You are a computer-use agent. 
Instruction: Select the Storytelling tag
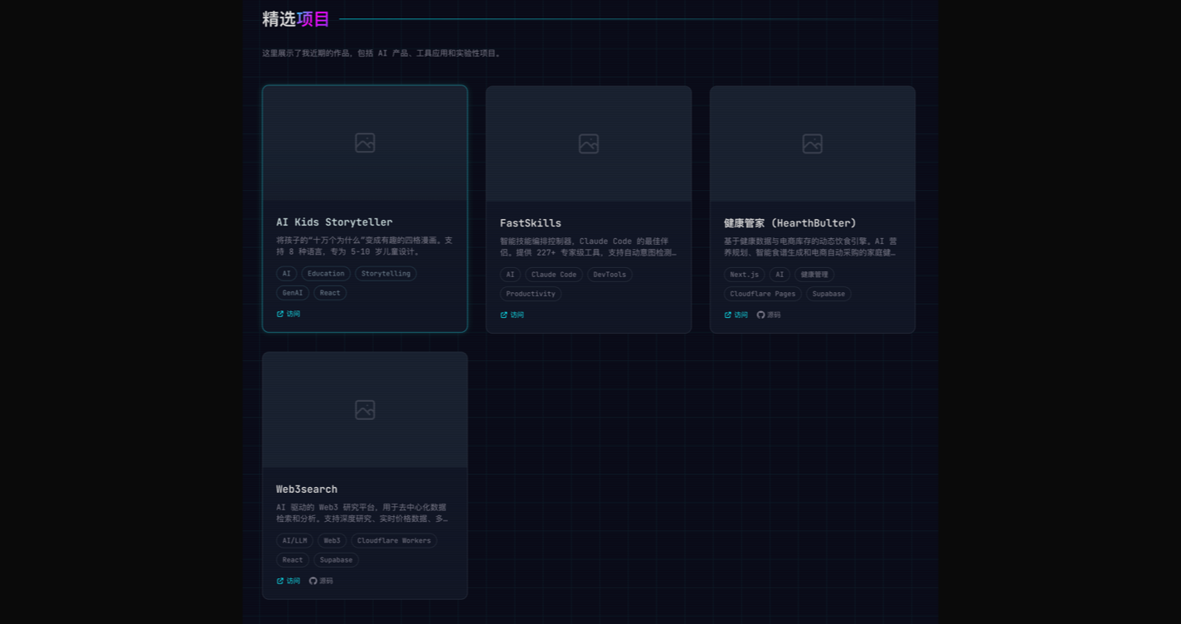coord(386,274)
